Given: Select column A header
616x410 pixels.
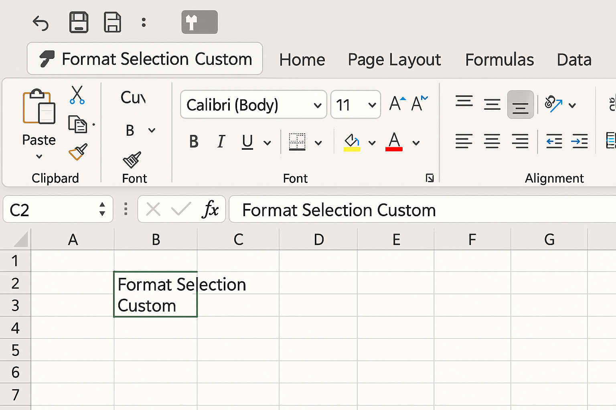Looking at the screenshot, I should coord(73,239).
